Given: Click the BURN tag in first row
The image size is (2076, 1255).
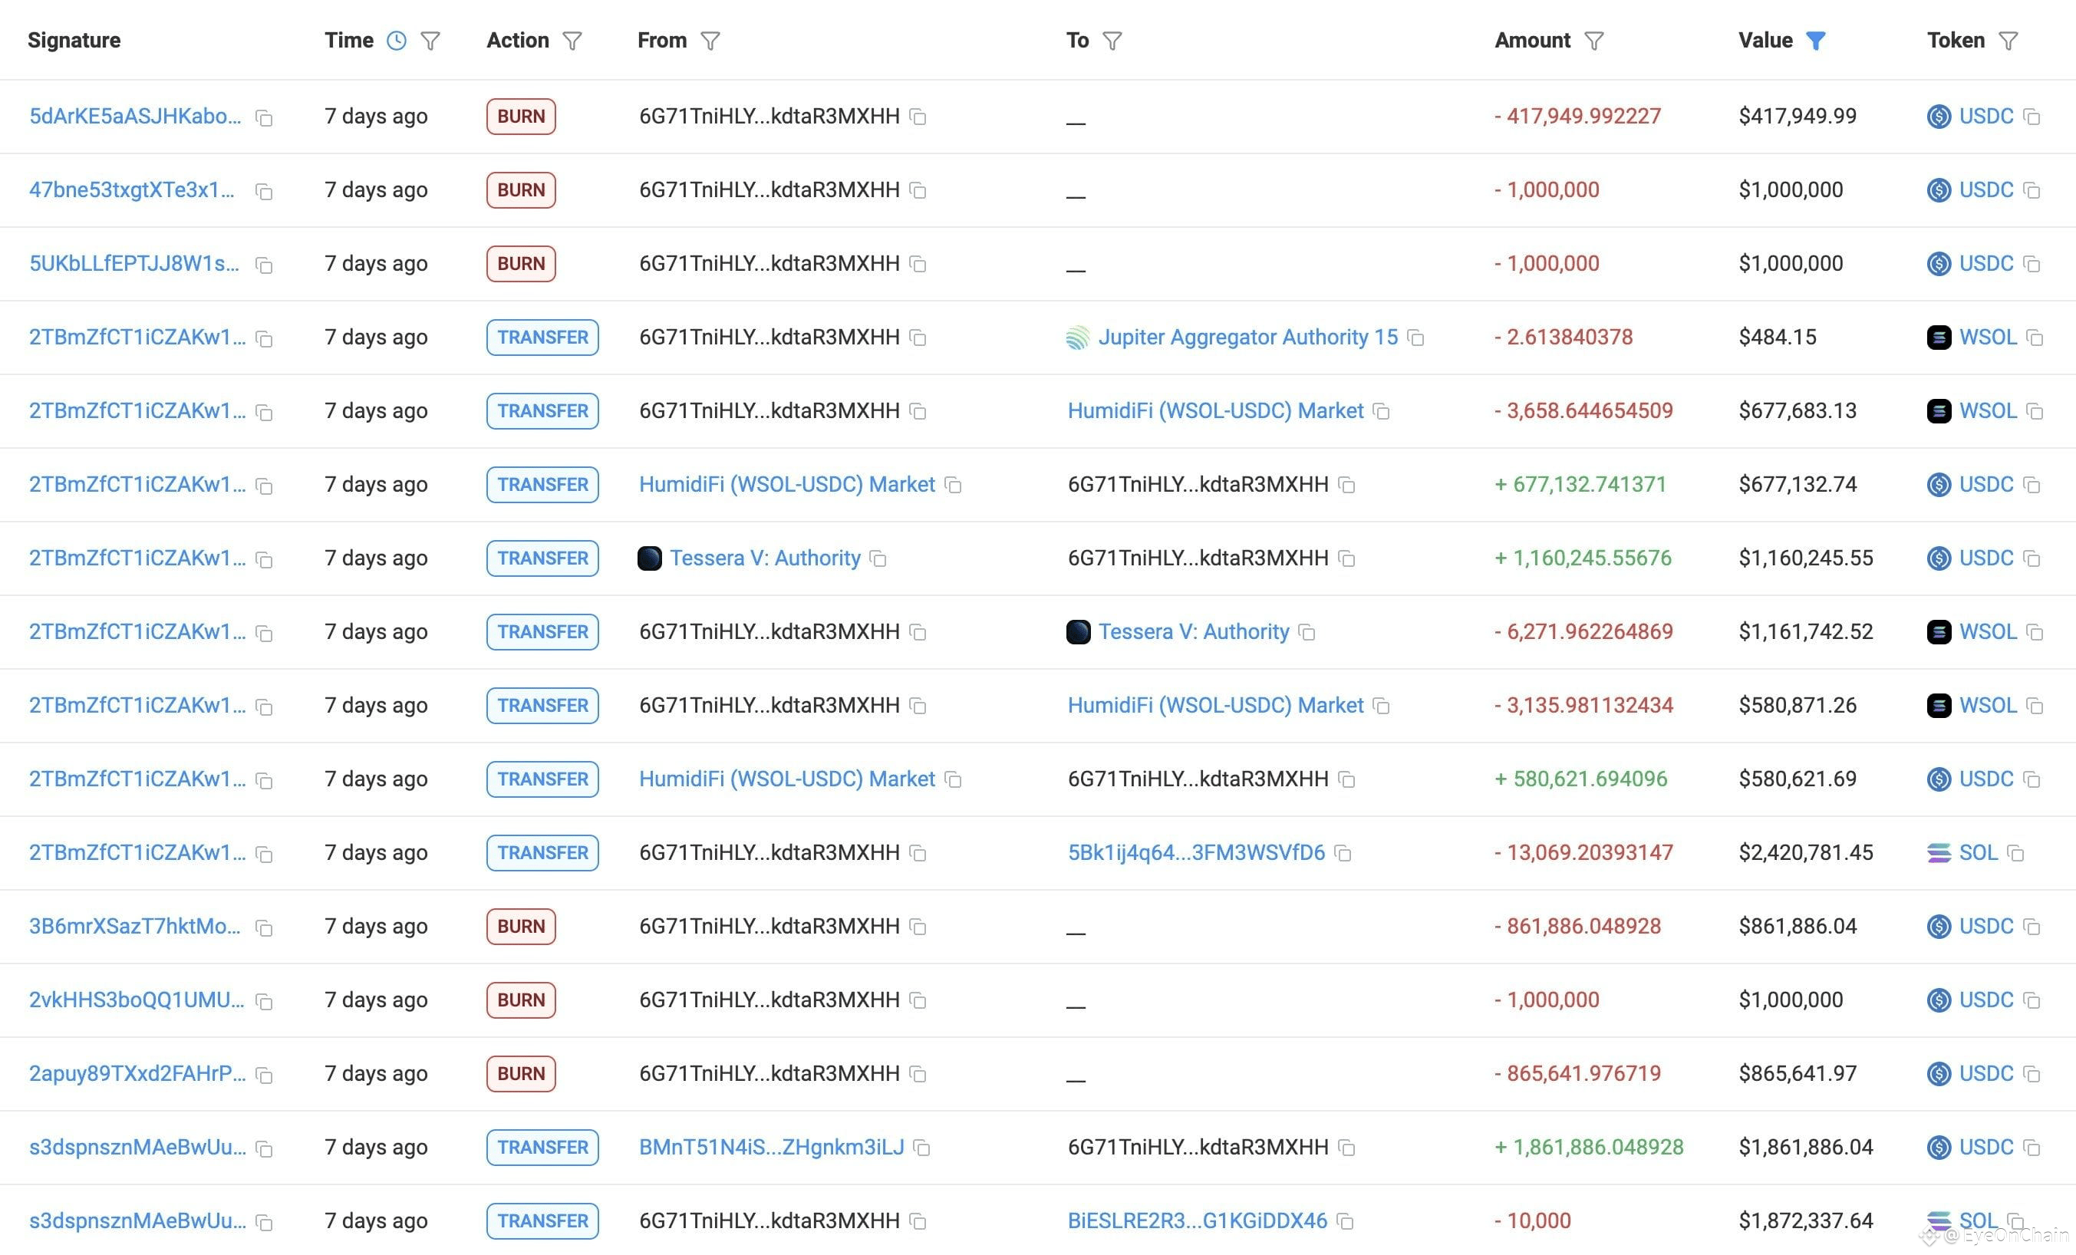Looking at the screenshot, I should [x=521, y=117].
